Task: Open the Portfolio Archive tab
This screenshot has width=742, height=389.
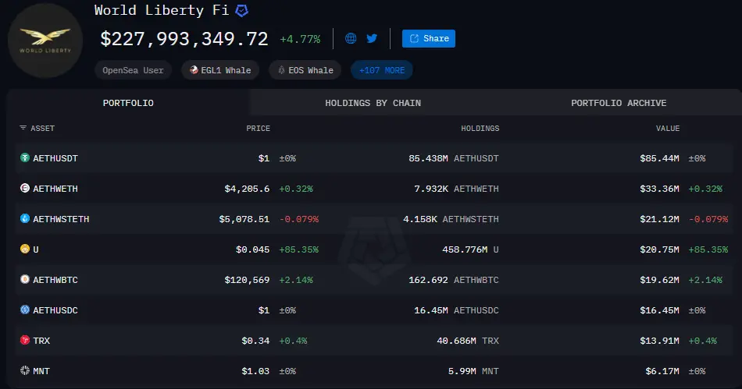Action: [618, 103]
